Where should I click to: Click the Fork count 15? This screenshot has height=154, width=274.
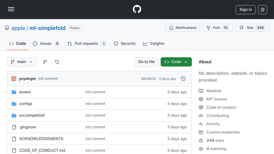225,28
